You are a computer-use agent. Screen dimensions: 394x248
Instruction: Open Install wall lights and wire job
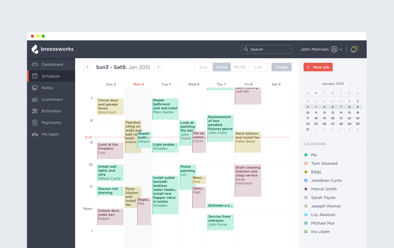(110, 172)
